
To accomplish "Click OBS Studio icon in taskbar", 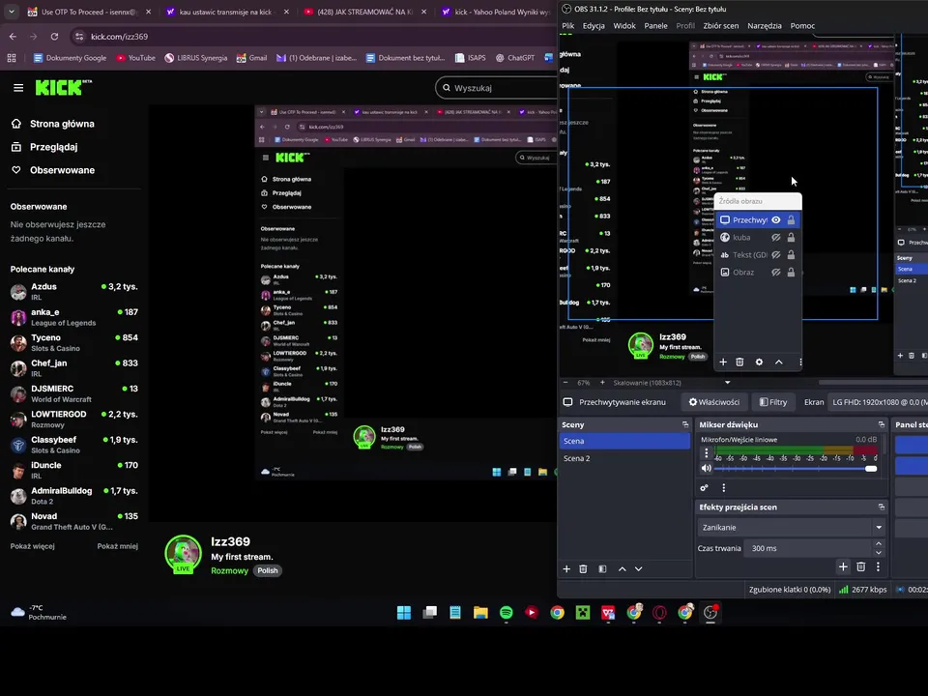I will click(710, 613).
